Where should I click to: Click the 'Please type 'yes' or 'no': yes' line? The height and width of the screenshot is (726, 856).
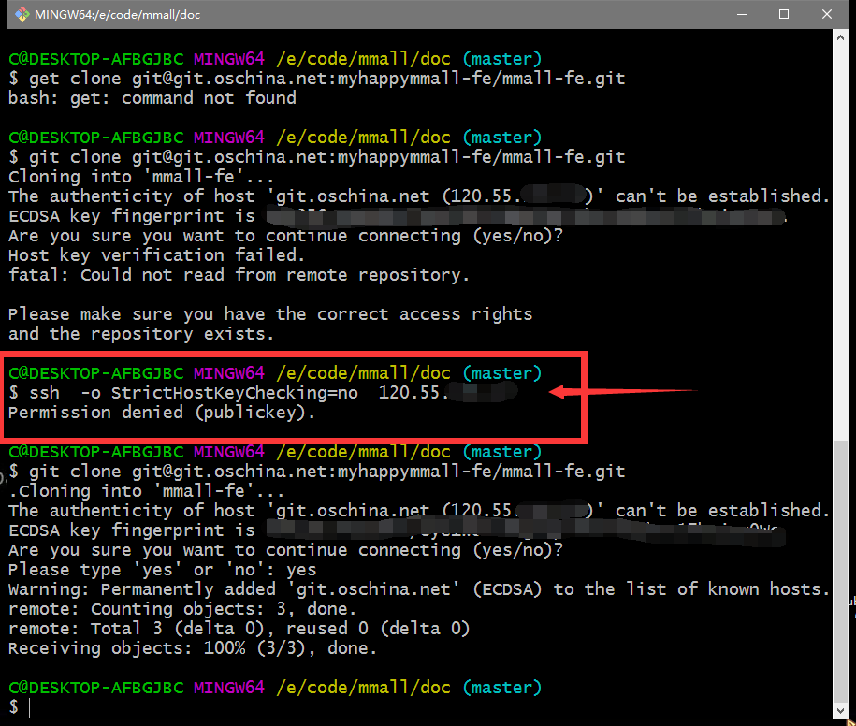tap(163, 570)
